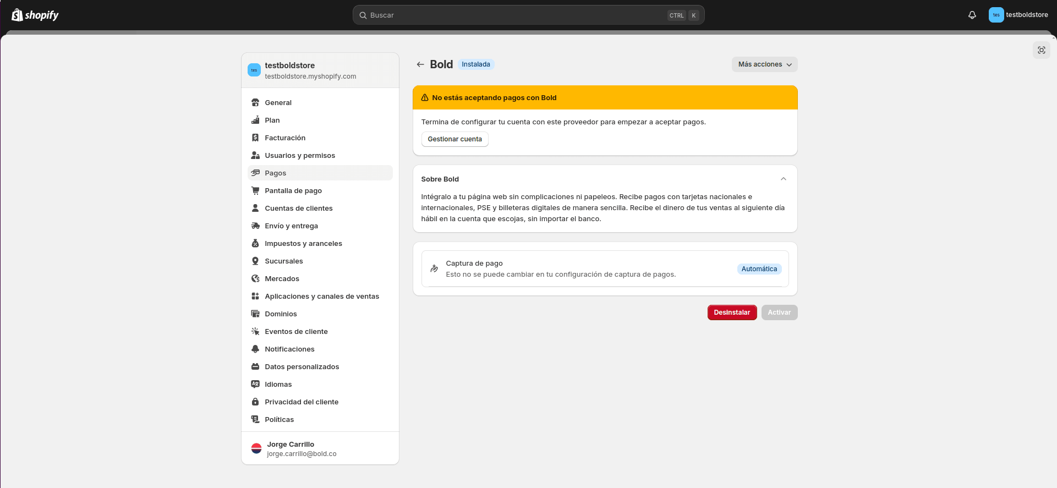Click the jorge.carrillo@bold.co email
The width and height of the screenshot is (1057, 488).
(302, 454)
